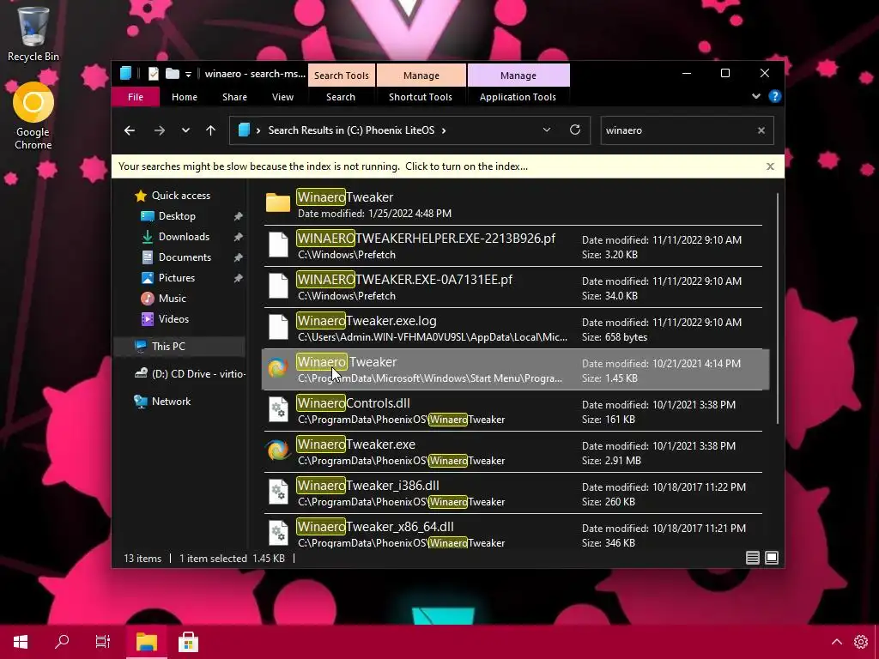Open Explorer help via question mark icon
Viewport: 879px width, 659px height.
[x=775, y=96]
